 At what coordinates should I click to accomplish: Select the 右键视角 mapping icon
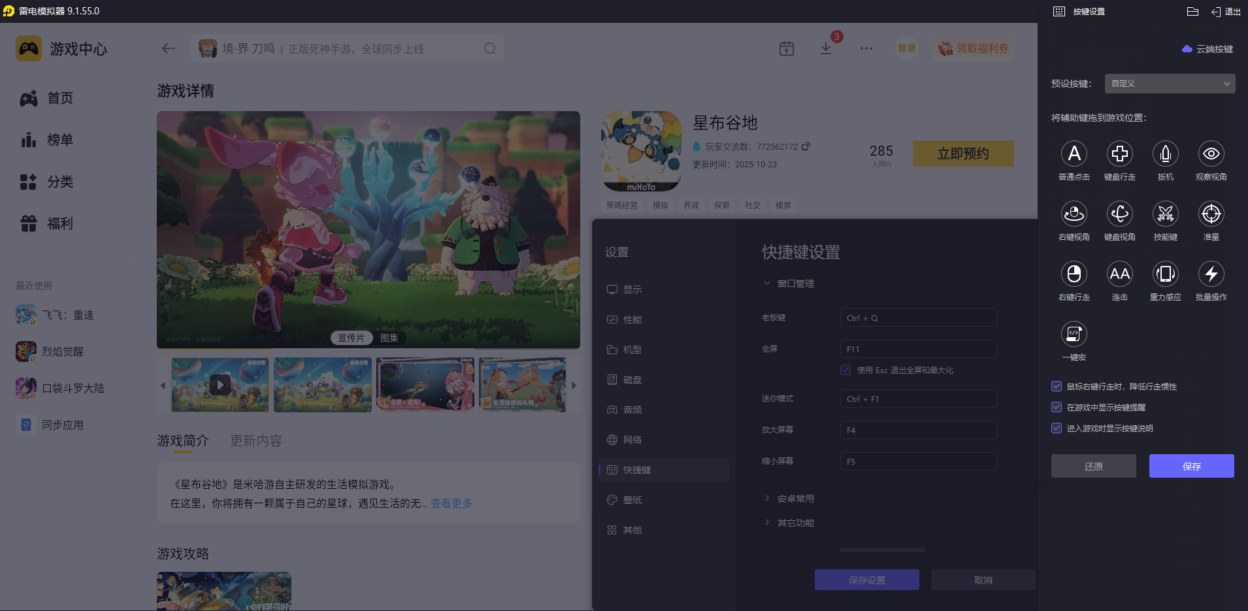(x=1074, y=214)
